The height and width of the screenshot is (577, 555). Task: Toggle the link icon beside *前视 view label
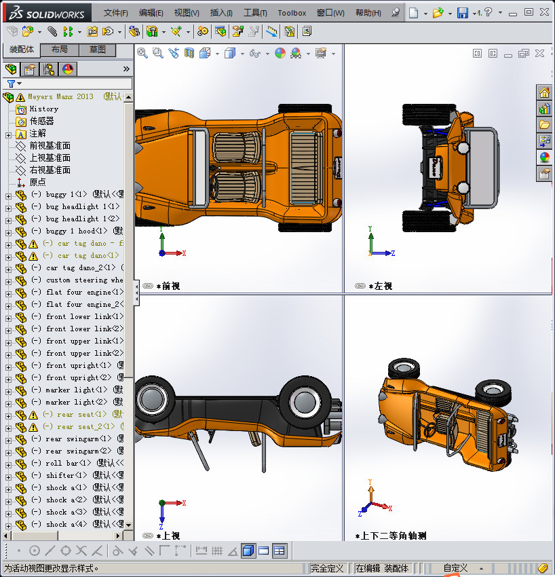tap(148, 286)
